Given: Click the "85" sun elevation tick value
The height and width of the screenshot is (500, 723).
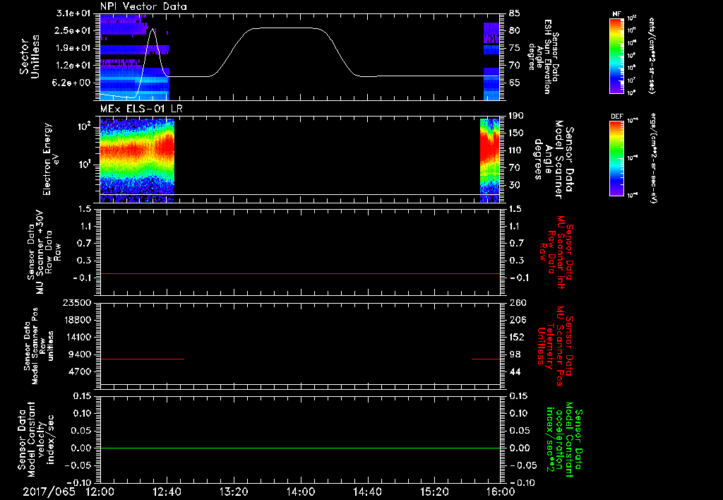Looking at the screenshot, I should 515,13.
